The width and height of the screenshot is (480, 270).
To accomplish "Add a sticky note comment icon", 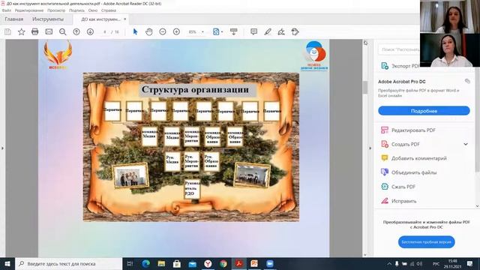I will pos(253,31).
